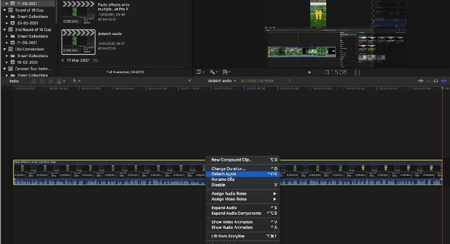
Task: Select the 'Round of 16 Cup' library icon
Action: [11, 10]
